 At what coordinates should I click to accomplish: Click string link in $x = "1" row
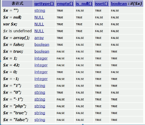tap(40, 85)
